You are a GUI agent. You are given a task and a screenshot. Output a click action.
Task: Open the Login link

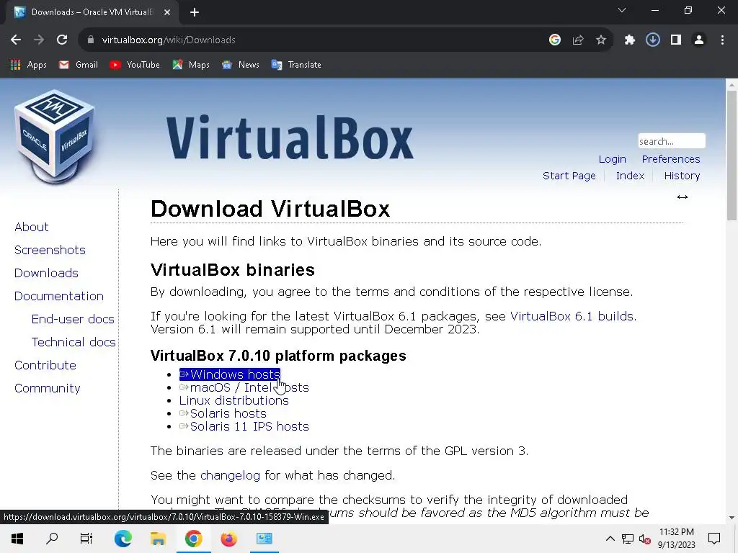click(613, 159)
